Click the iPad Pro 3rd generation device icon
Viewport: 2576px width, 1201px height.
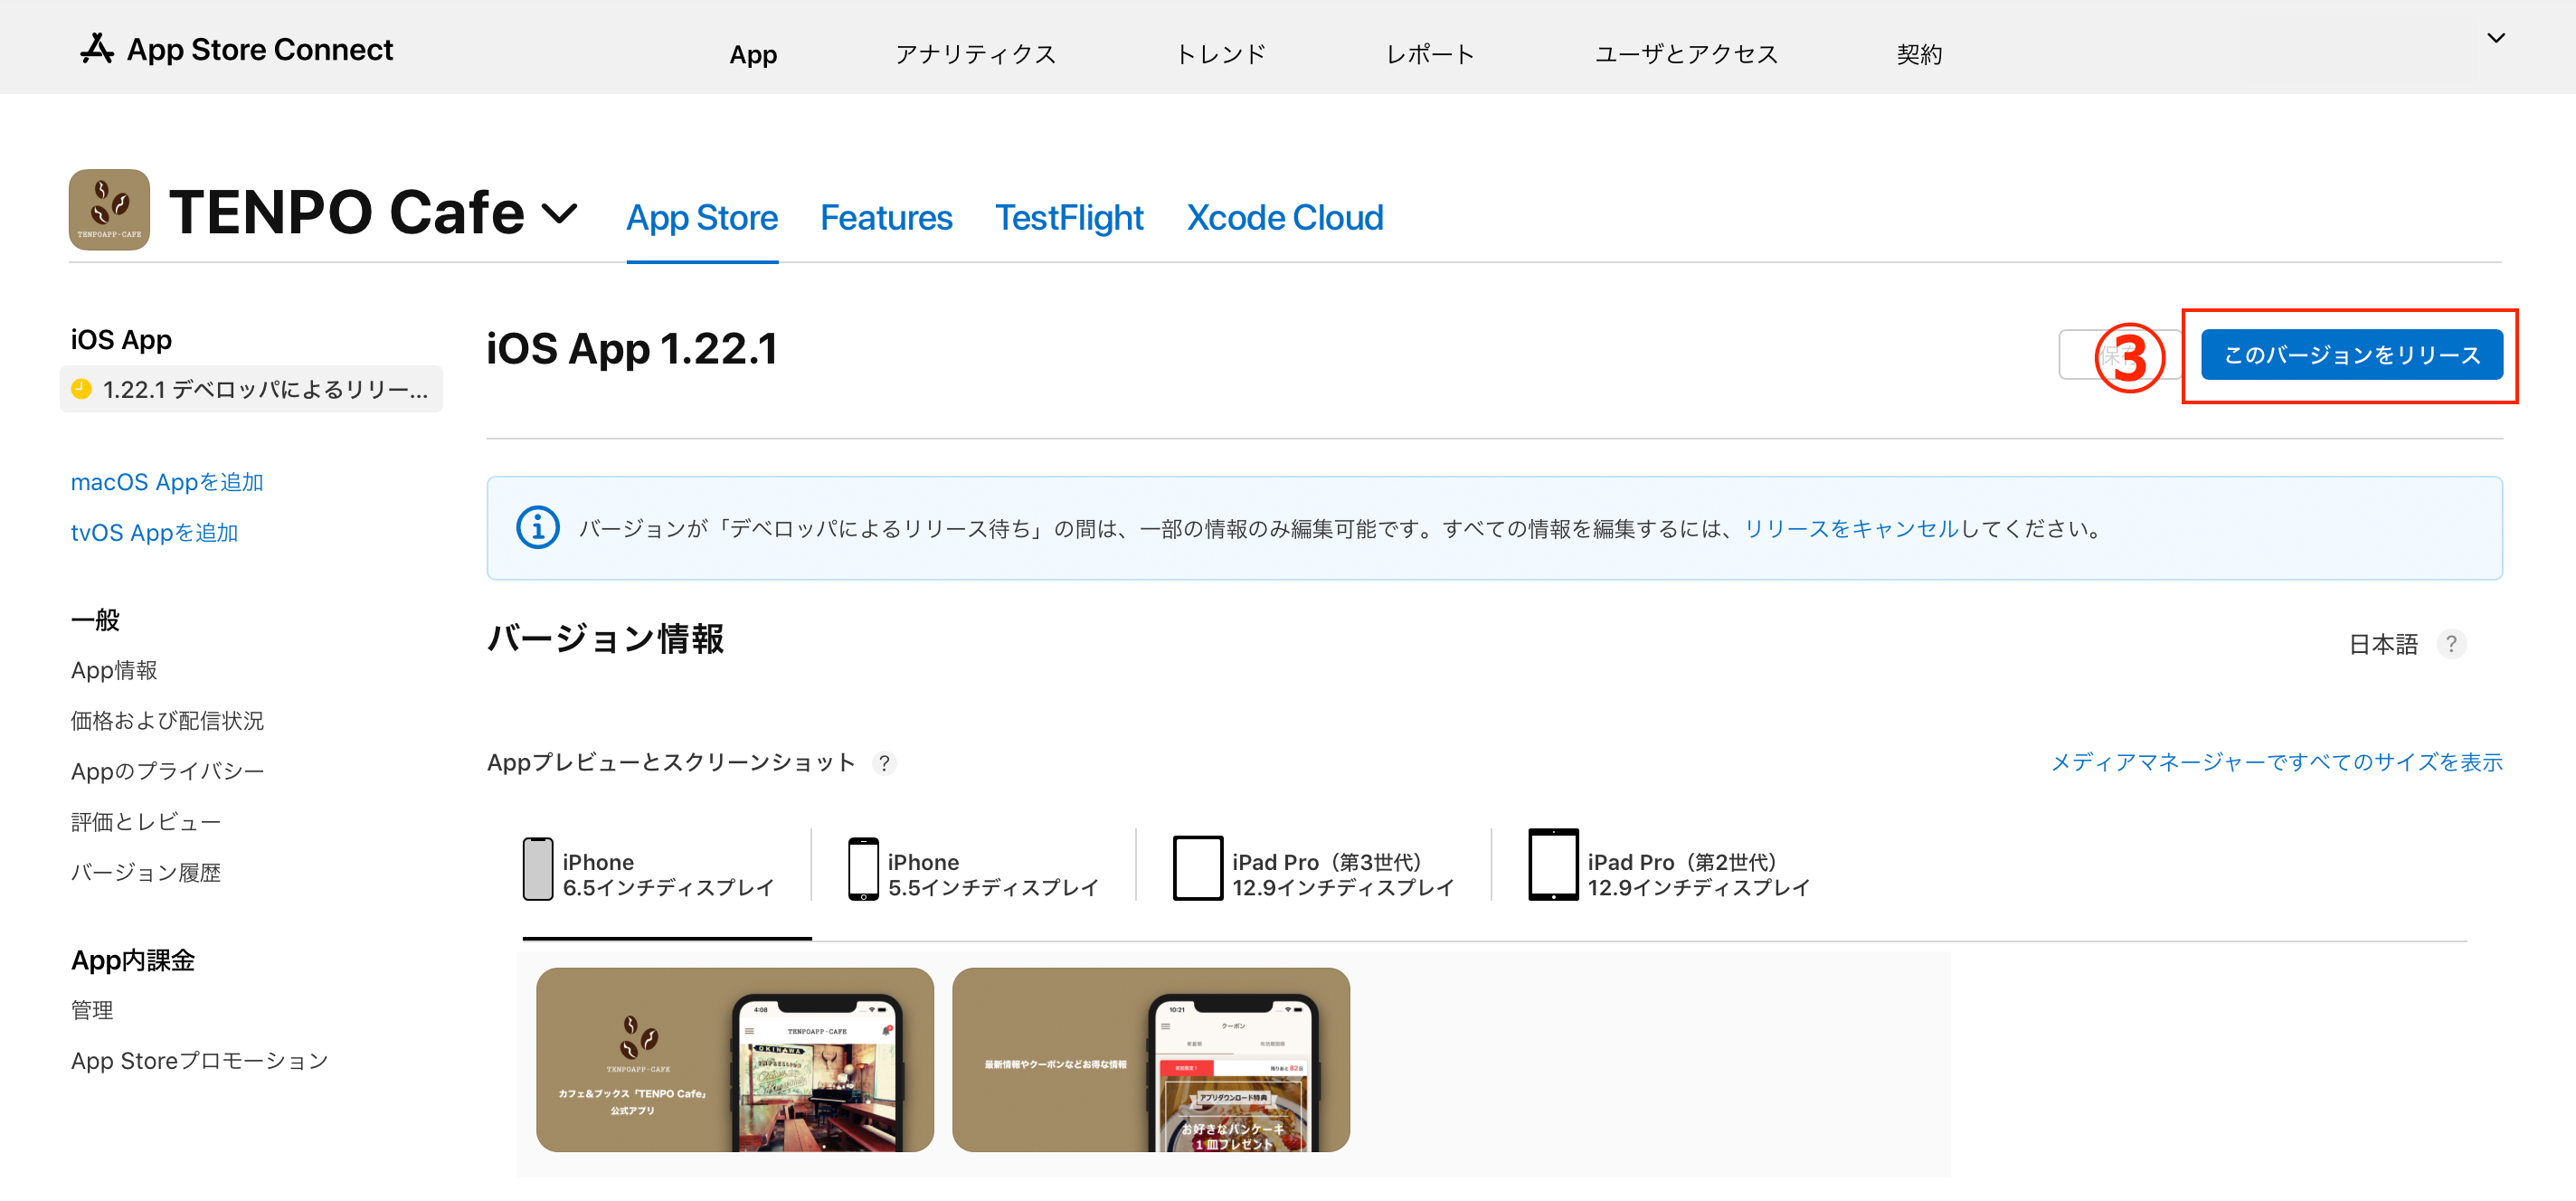pyautogui.click(x=1197, y=868)
